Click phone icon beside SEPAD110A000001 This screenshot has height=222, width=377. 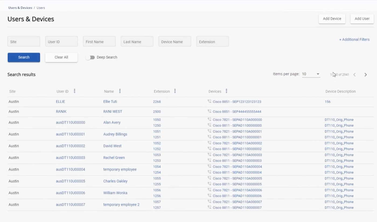coord(210,131)
